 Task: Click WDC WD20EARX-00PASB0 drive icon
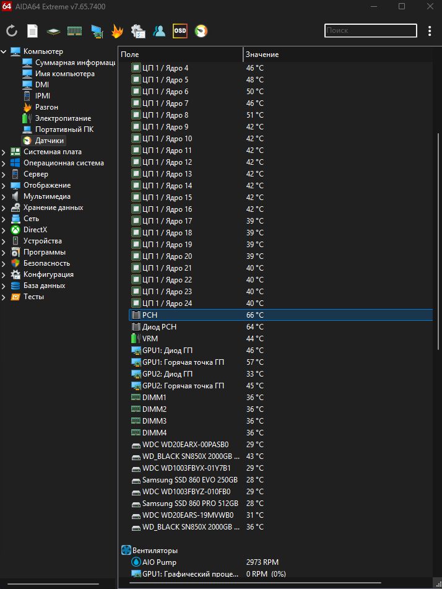click(x=136, y=445)
